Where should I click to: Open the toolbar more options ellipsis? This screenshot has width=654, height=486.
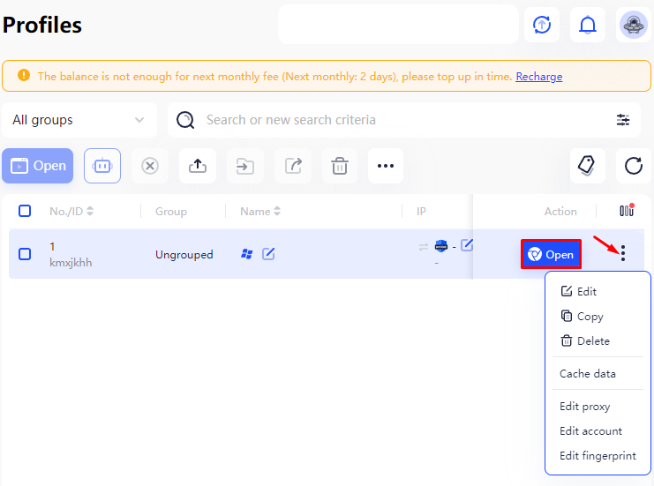pyautogui.click(x=386, y=166)
